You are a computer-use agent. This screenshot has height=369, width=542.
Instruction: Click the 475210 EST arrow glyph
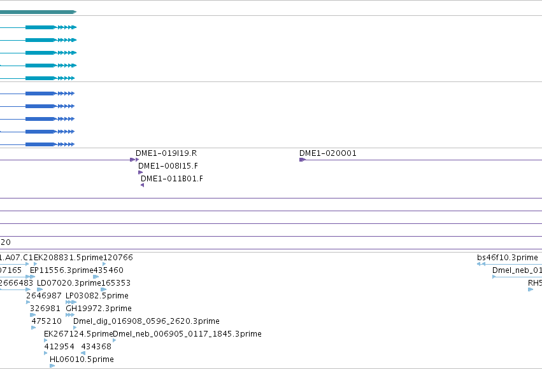pyautogui.click(x=34, y=328)
